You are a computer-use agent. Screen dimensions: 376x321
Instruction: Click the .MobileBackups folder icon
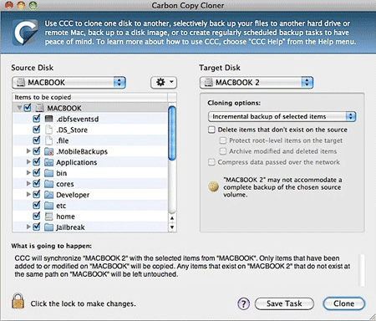click(48, 151)
